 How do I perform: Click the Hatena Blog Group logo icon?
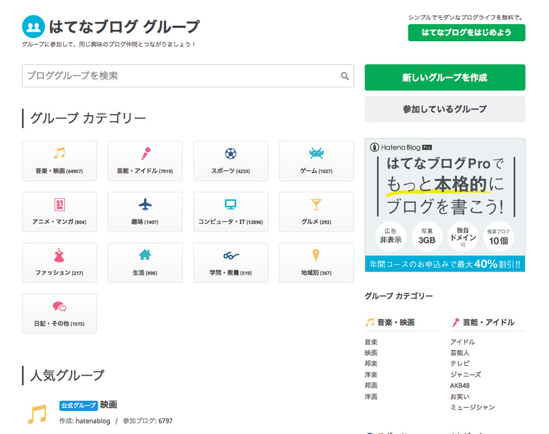click(x=33, y=26)
